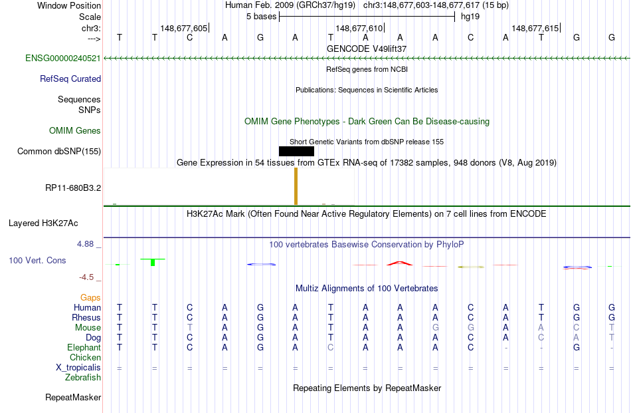
Task: Click Short Genetic Variants dbSNP title
Action: 367,142
